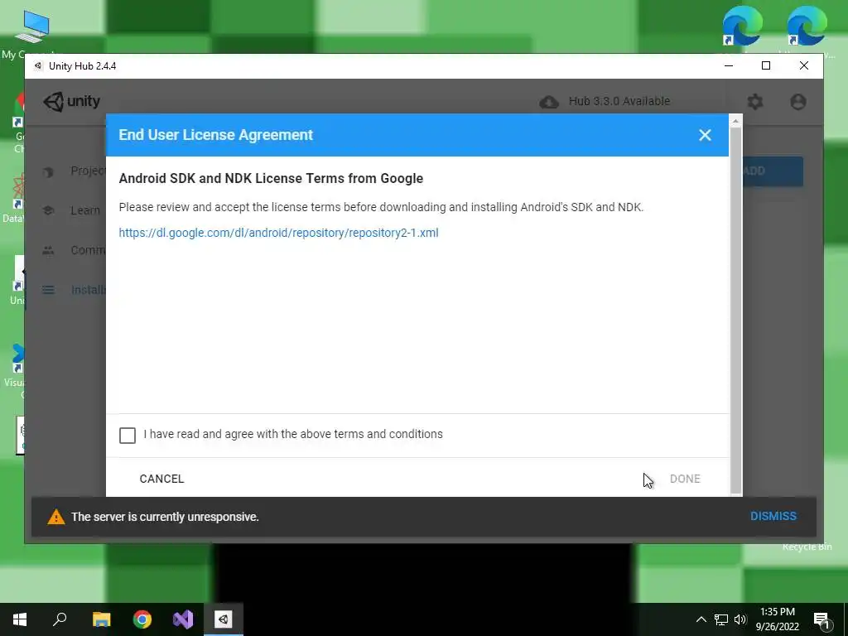Image resolution: width=848 pixels, height=636 pixels.
Task: Click the Android SDK and NDK License heading
Action: 271,179
